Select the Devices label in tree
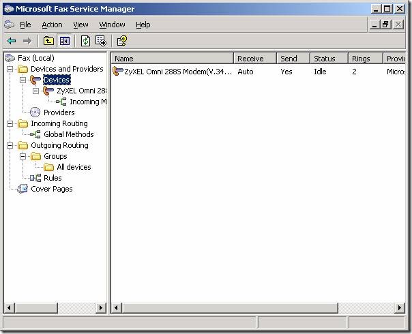 [57, 80]
